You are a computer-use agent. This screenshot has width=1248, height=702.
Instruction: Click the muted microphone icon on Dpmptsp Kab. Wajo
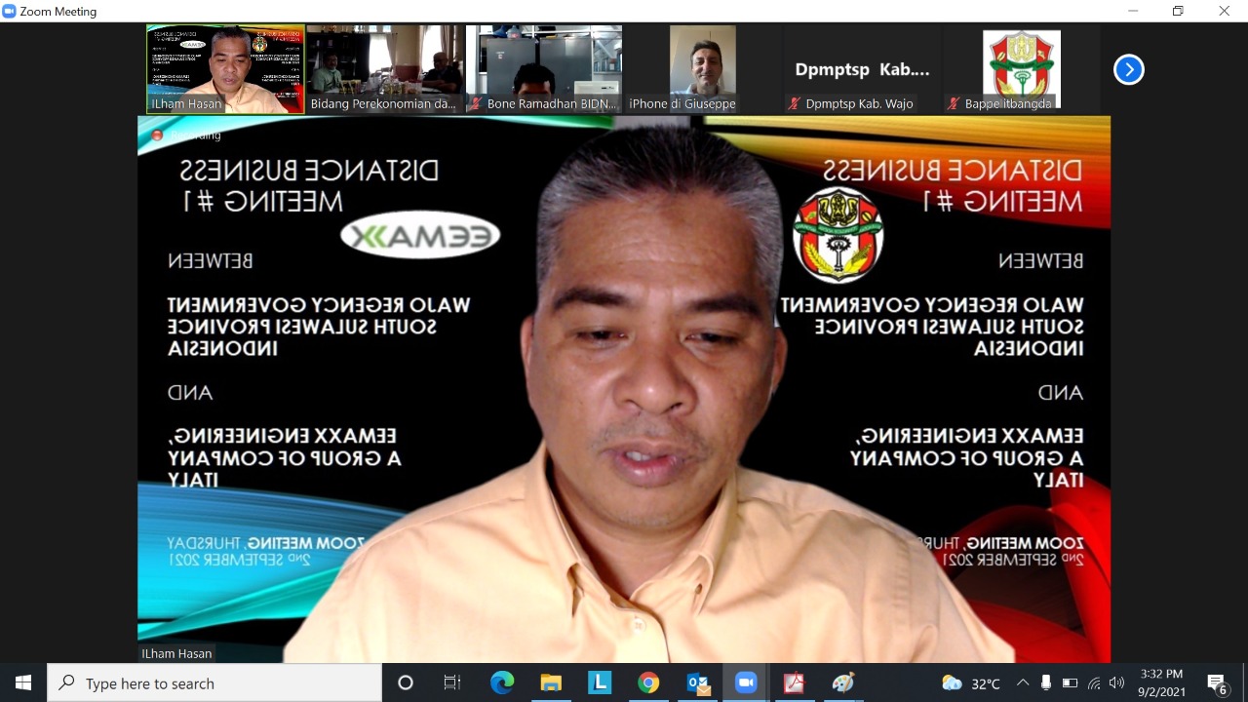click(x=794, y=103)
